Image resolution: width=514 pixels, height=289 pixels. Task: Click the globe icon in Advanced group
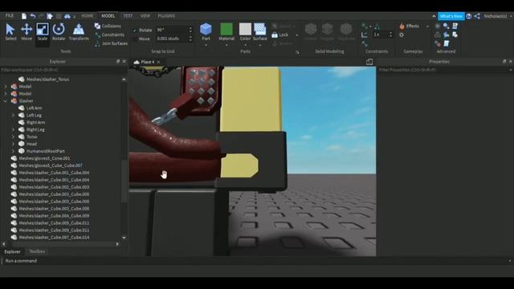[437, 26]
